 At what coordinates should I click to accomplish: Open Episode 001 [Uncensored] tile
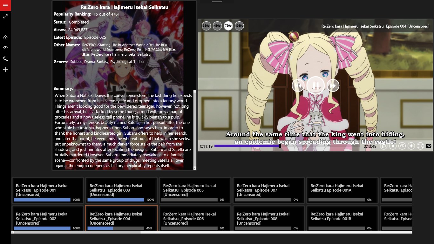[x=48, y=190]
